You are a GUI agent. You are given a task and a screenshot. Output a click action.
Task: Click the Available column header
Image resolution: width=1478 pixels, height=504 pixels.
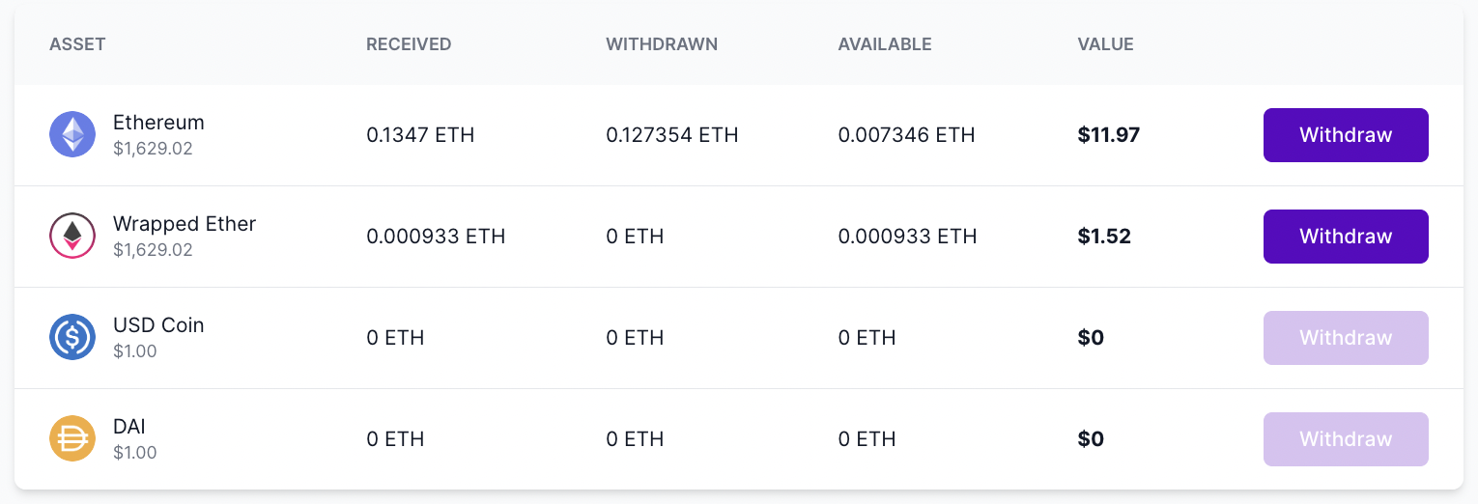point(885,44)
